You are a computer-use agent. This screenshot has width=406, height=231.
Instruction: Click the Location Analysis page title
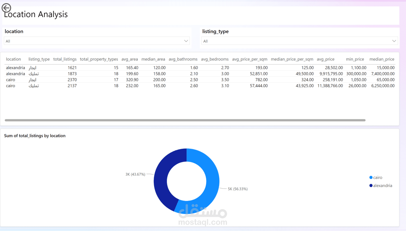[x=36, y=14]
